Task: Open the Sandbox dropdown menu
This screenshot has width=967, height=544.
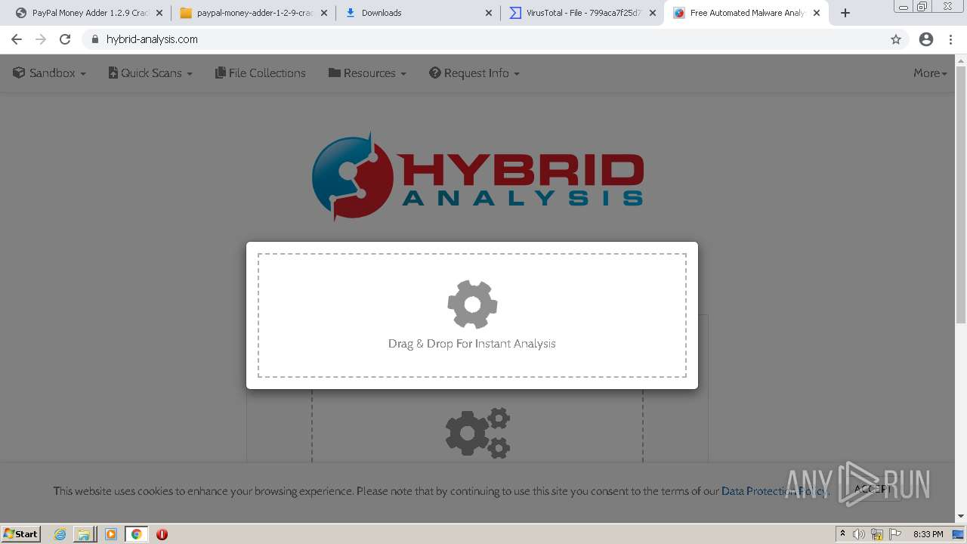Action: pos(50,73)
